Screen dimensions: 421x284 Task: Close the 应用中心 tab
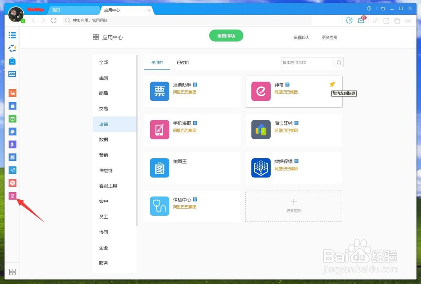tap(149, 10)
